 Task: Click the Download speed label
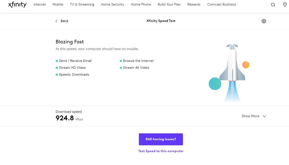(69, 112)
